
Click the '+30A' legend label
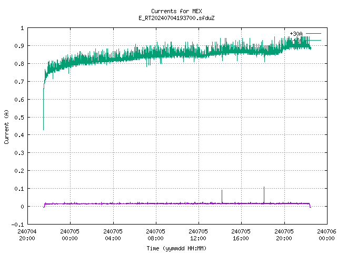point(296,34)
